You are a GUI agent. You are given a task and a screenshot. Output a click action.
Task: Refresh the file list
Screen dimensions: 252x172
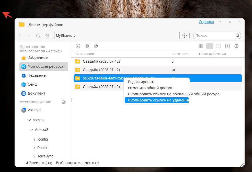point(38,36)
